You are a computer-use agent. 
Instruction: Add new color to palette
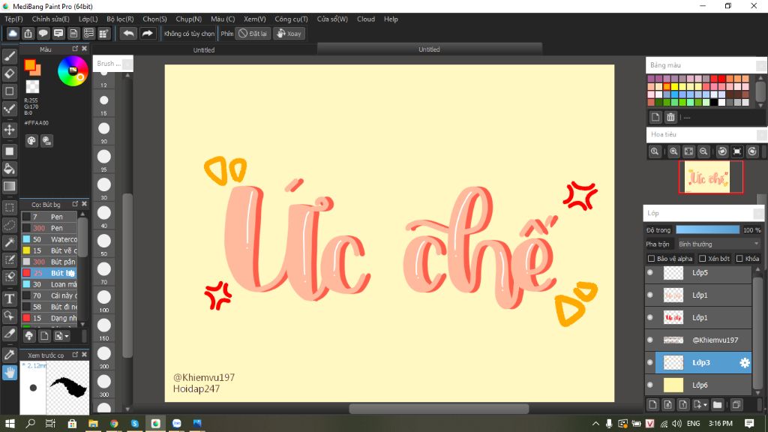[x=655, y=117]
